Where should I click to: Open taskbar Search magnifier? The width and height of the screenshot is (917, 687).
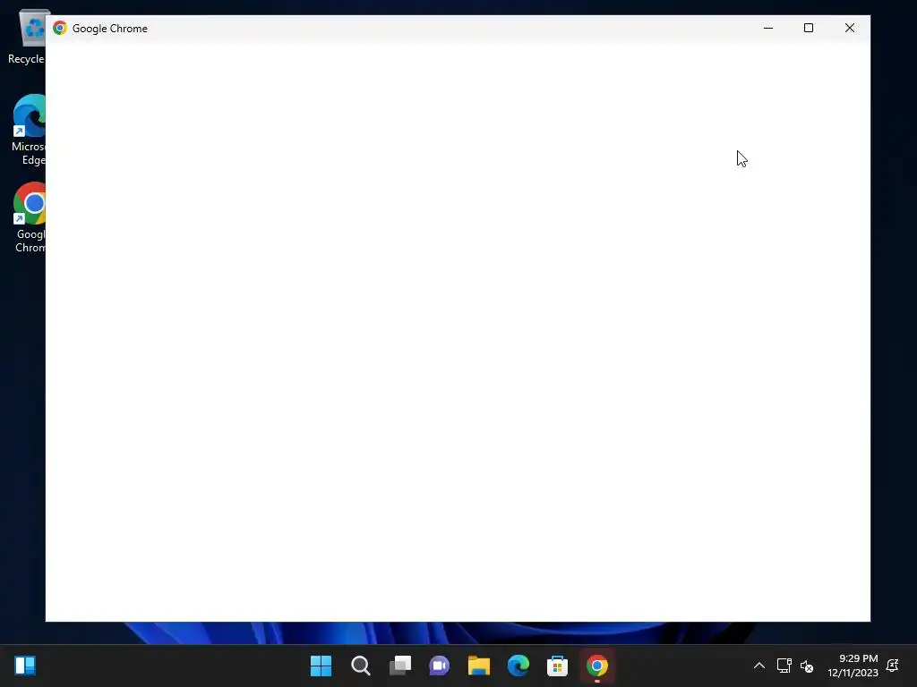coord(360,666)
